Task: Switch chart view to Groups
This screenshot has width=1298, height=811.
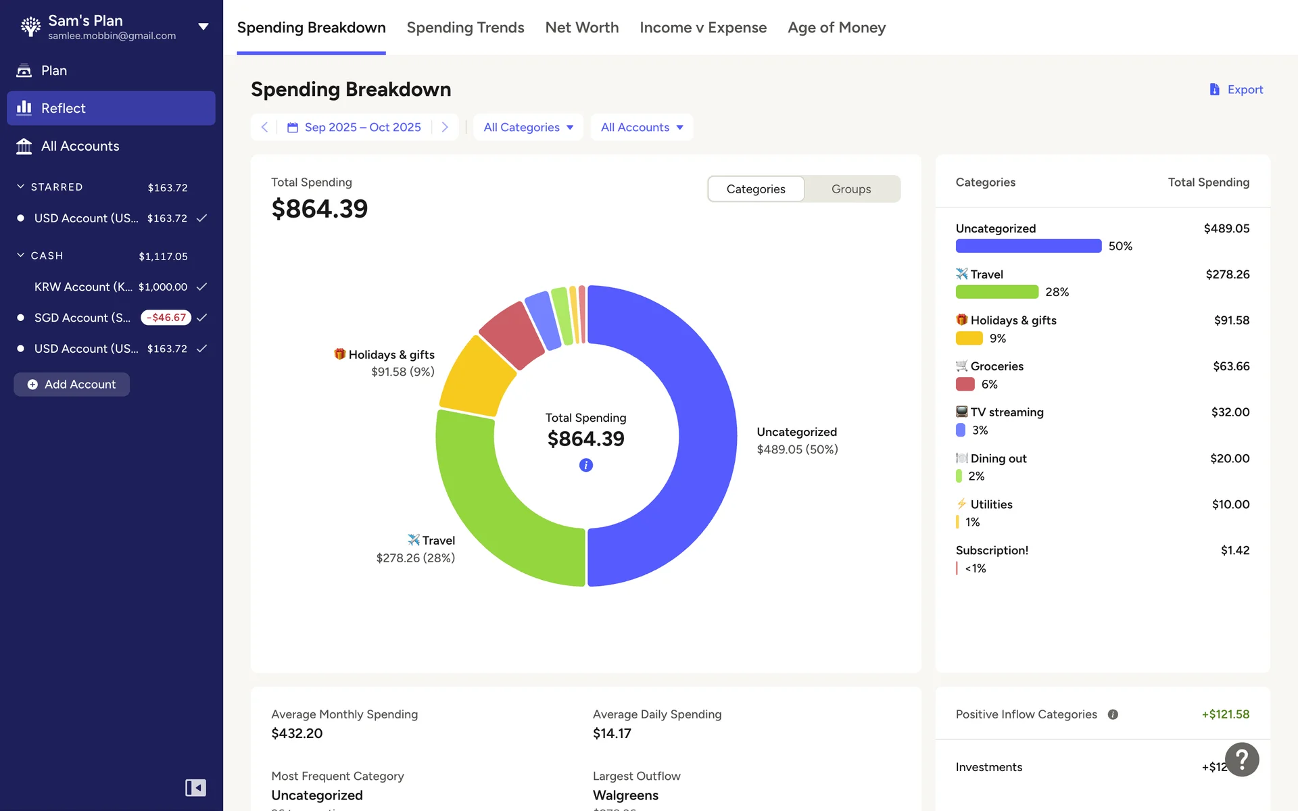Action: [851, 189]
